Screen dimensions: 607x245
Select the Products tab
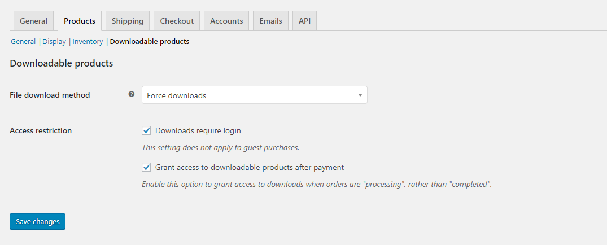pos(80,21)
